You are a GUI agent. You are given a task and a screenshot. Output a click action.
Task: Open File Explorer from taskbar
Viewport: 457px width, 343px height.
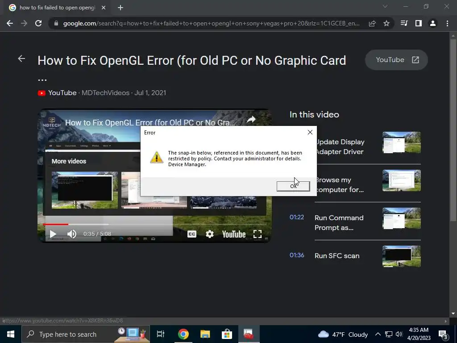click(x=205, y=334)
